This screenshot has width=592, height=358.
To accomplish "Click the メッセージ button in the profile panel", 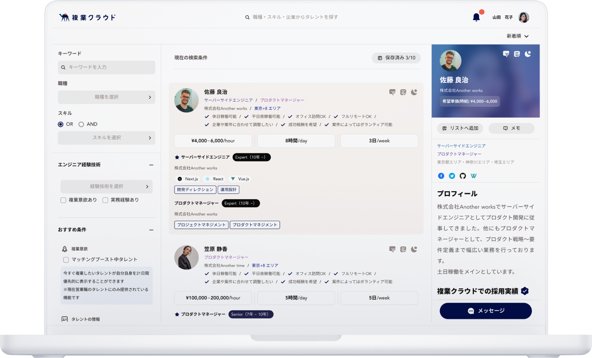I will [485, 311].
